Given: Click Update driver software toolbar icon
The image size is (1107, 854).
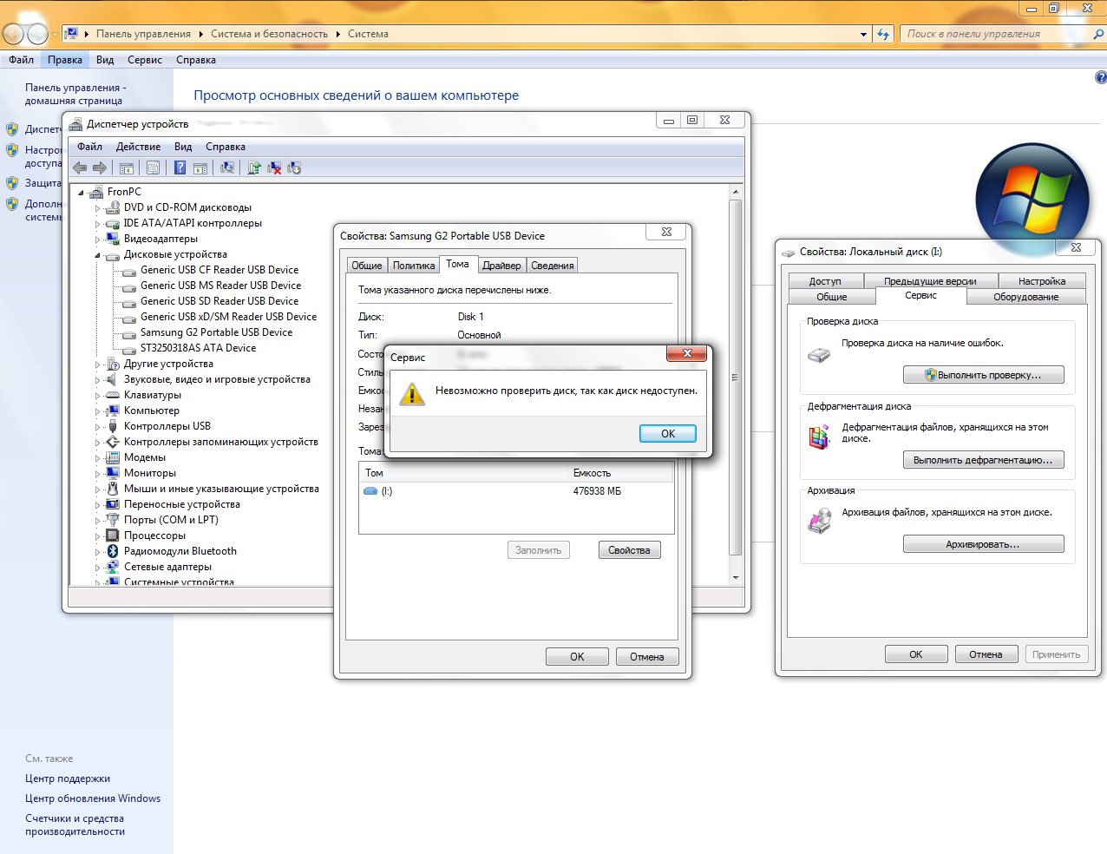Looking at the screenshot, I should point(254,168).
